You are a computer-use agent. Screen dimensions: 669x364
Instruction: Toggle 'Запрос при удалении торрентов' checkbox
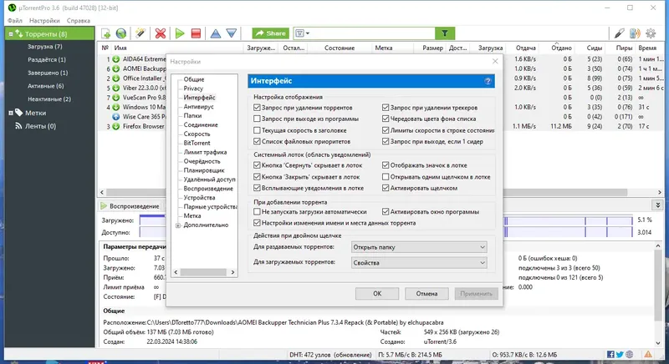(x=257, y=108)
